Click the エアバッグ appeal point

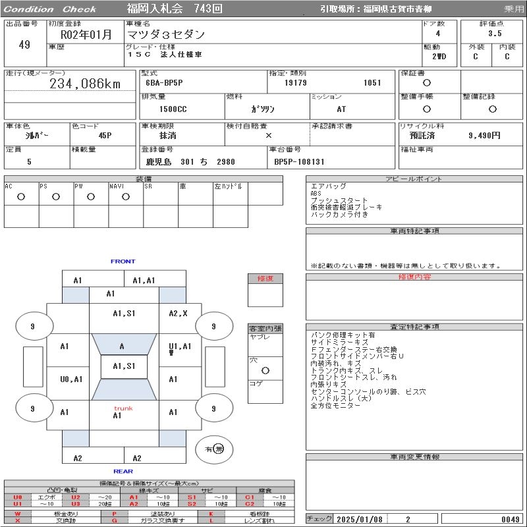tap(328, 186)
